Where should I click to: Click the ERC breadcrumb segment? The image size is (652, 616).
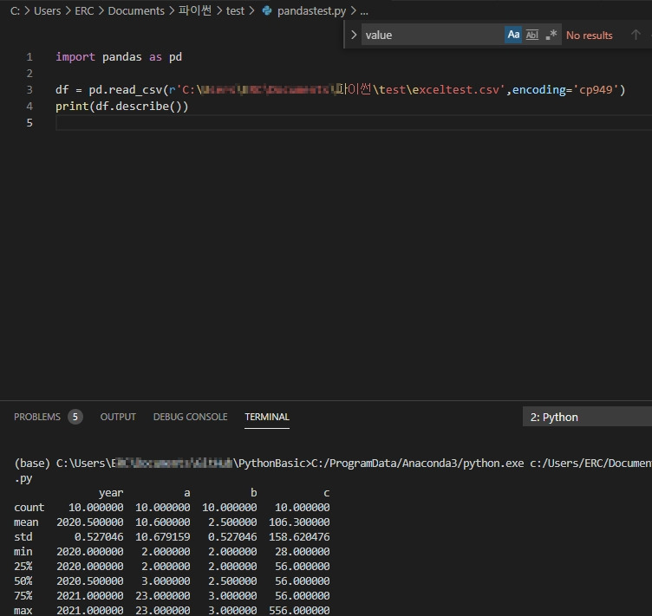84,10
